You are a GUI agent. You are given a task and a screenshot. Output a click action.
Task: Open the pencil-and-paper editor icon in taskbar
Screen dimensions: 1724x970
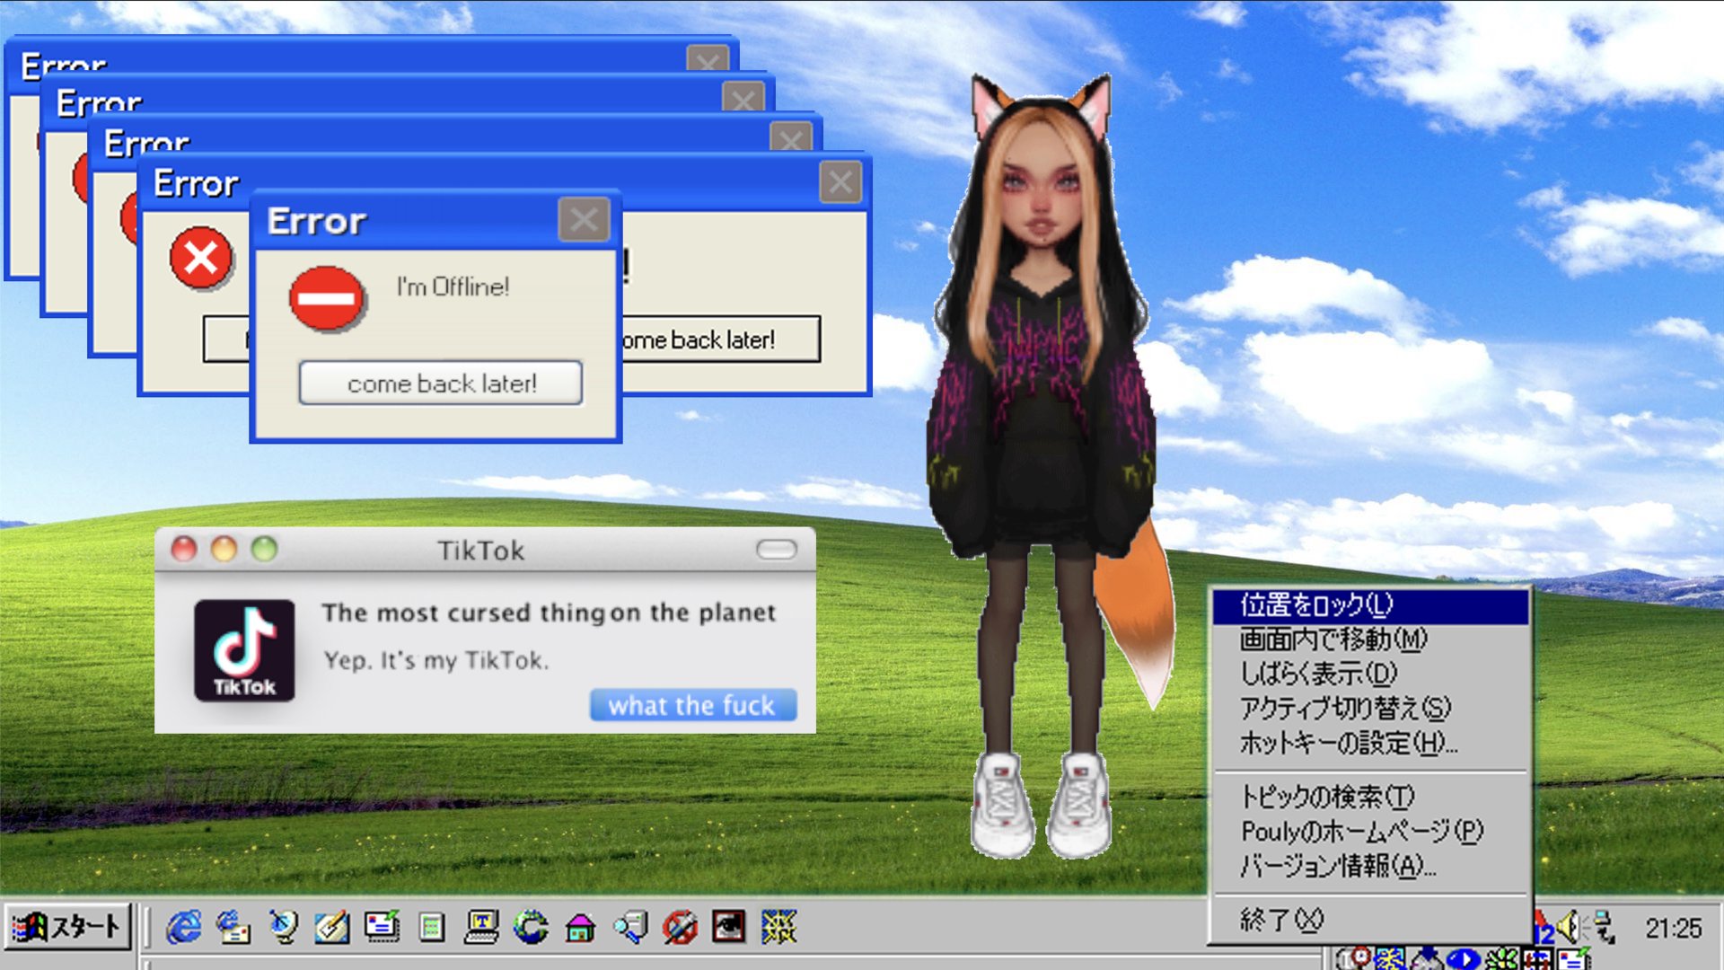coord(331,926)
